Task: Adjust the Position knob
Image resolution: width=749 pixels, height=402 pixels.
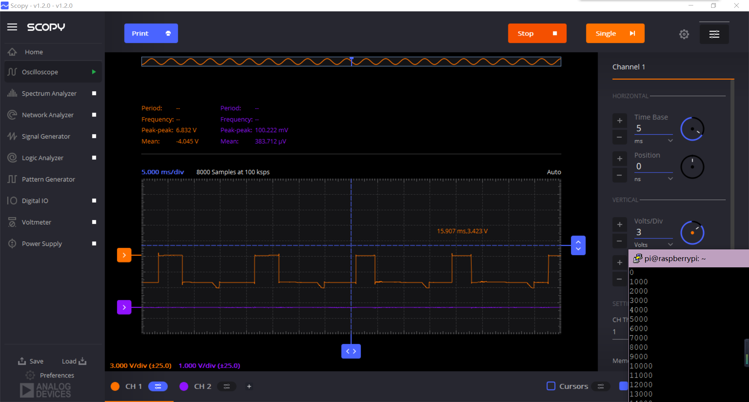Action: [692, 167]
